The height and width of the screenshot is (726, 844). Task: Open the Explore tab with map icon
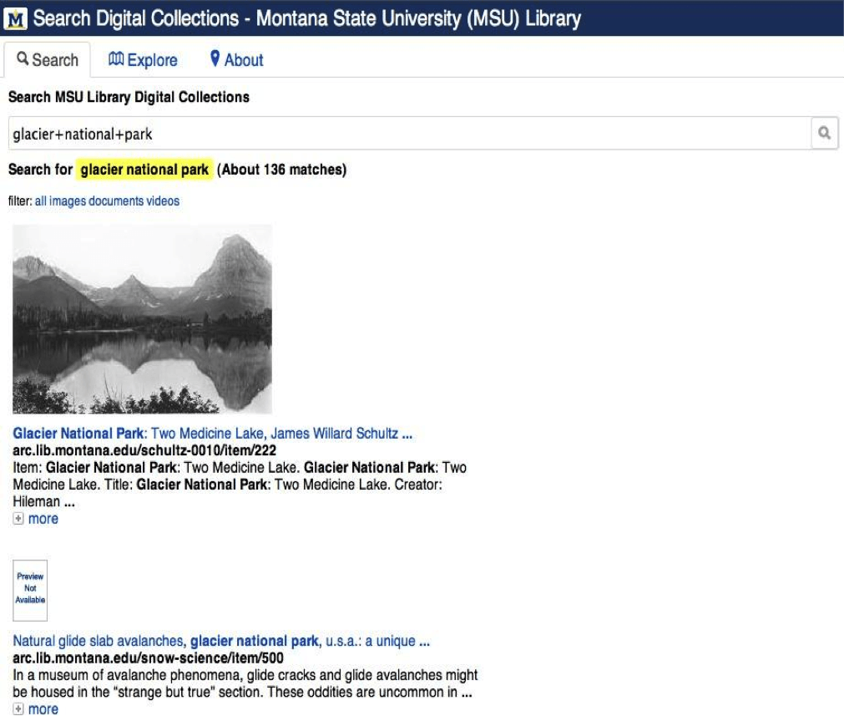143,60
